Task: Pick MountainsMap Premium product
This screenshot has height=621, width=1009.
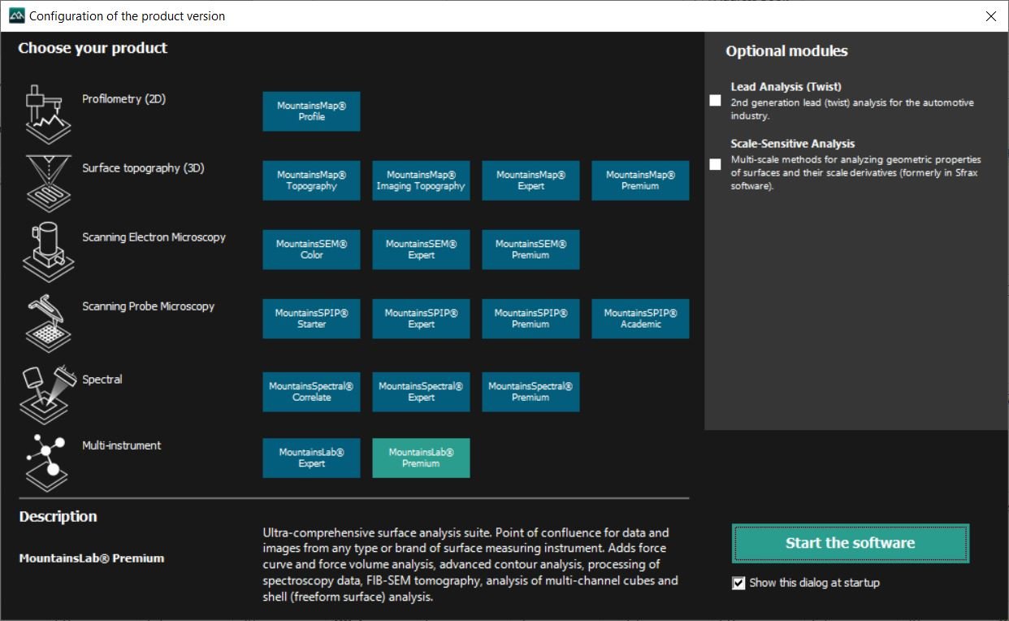Action: tap(640, 180)
